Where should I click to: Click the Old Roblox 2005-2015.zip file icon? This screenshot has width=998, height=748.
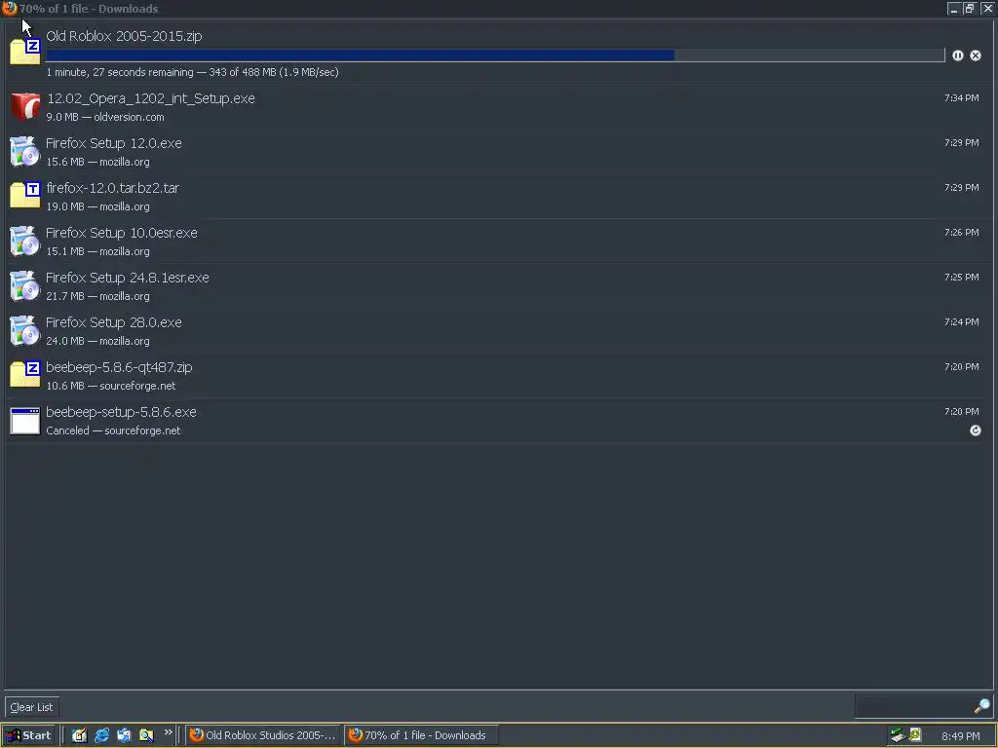click(25, 51)
